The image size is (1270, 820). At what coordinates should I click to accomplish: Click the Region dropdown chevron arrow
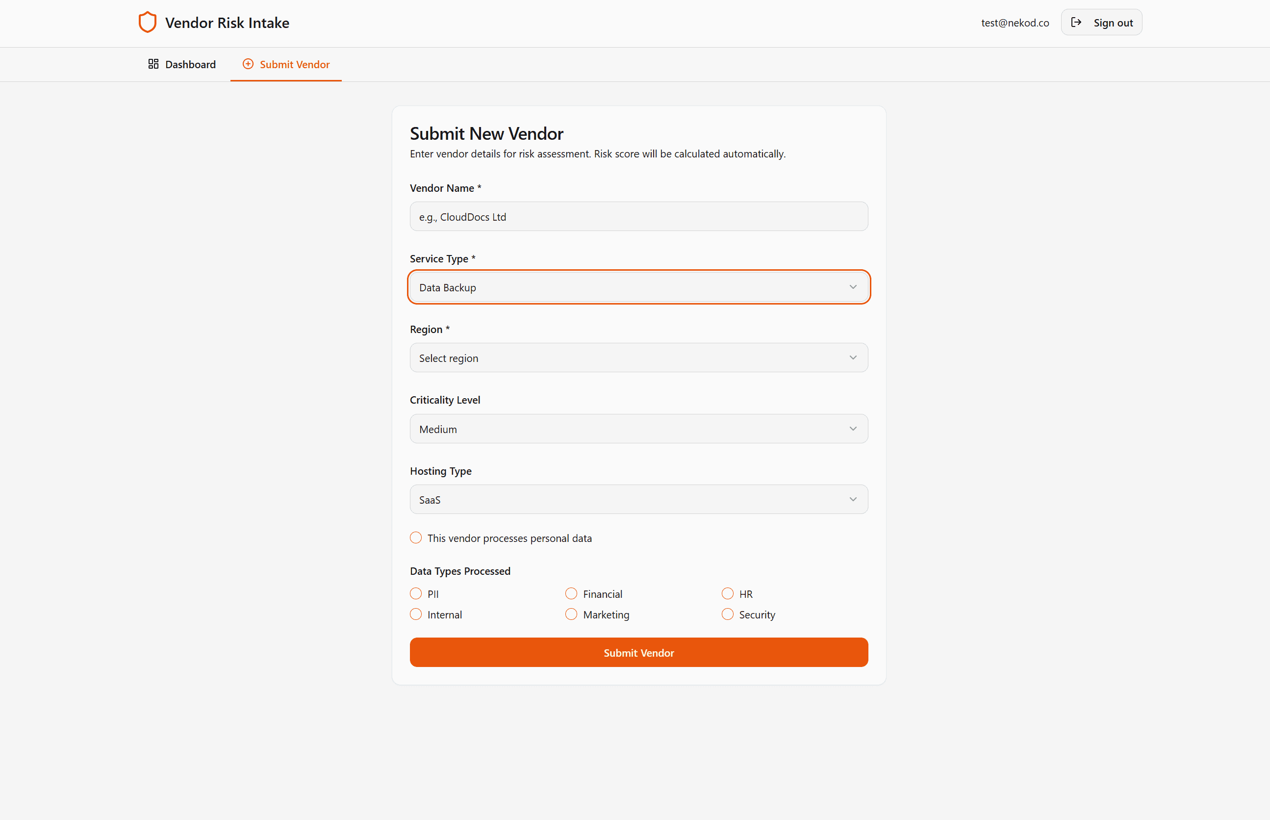(853, 358)
